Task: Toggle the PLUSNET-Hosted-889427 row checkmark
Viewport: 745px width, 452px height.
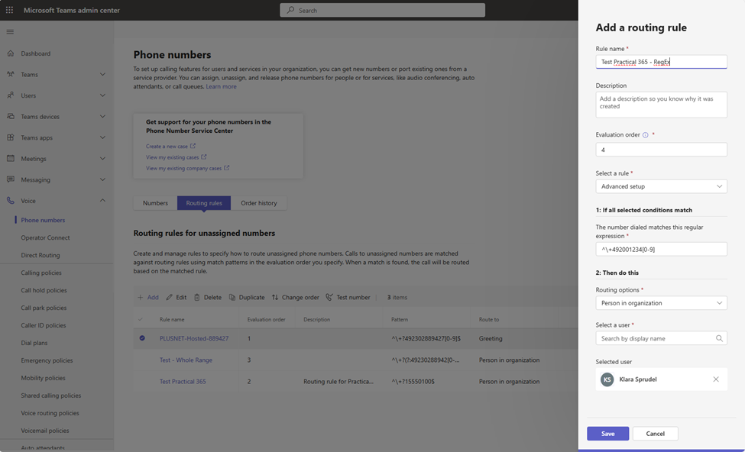Action: pyautogui.click(x=142, y=338)
